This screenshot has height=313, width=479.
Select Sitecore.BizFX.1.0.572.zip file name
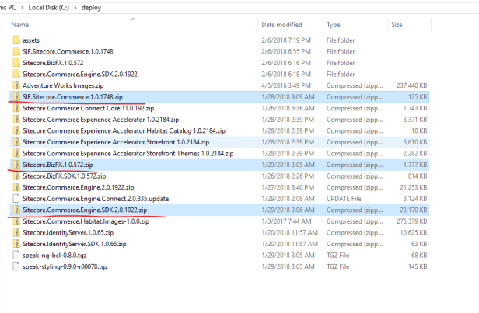(x=58, y=165)
